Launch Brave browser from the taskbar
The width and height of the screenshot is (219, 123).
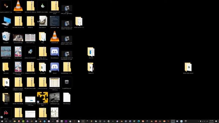click(x=19, y=121)
